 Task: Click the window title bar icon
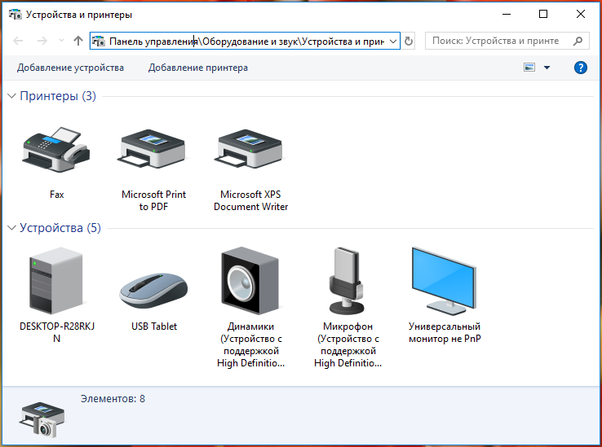(15, 15)
